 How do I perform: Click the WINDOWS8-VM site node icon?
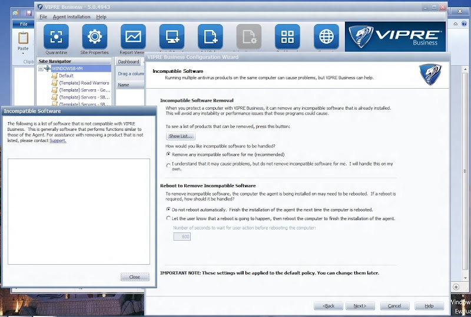(x=48, y=68)
